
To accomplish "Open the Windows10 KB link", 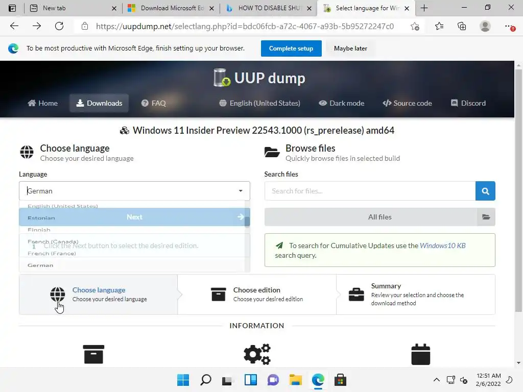I will tap(443, 246).
